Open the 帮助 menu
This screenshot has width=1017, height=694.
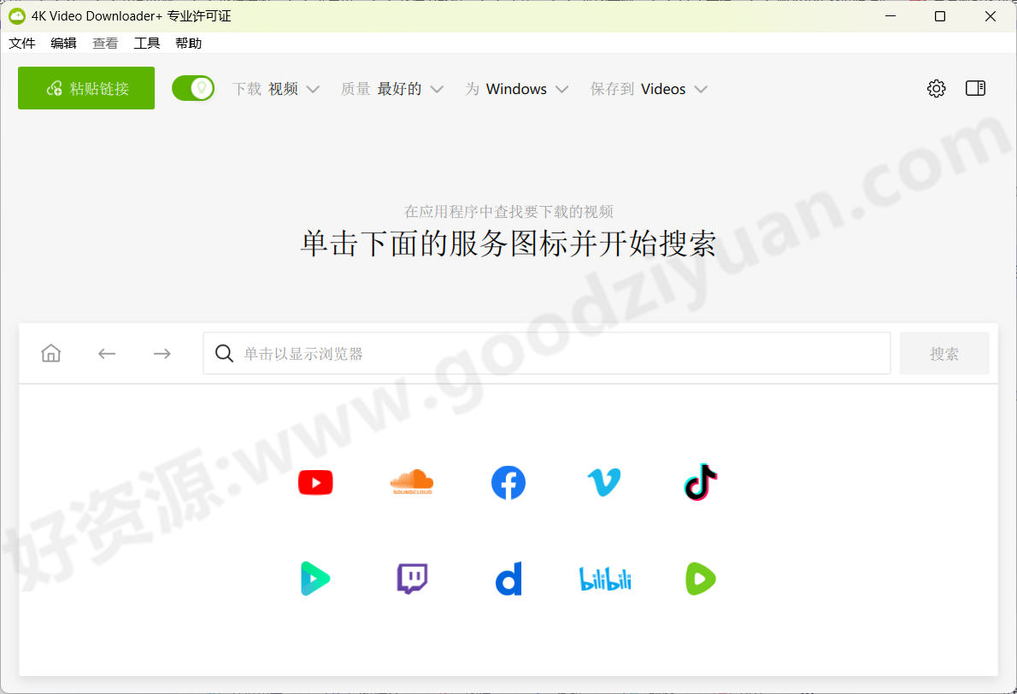click(x=188, y=43)
